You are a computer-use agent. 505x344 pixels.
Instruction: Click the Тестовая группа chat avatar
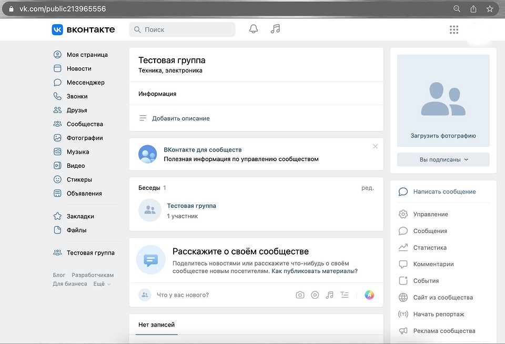(x=150, y=210)
